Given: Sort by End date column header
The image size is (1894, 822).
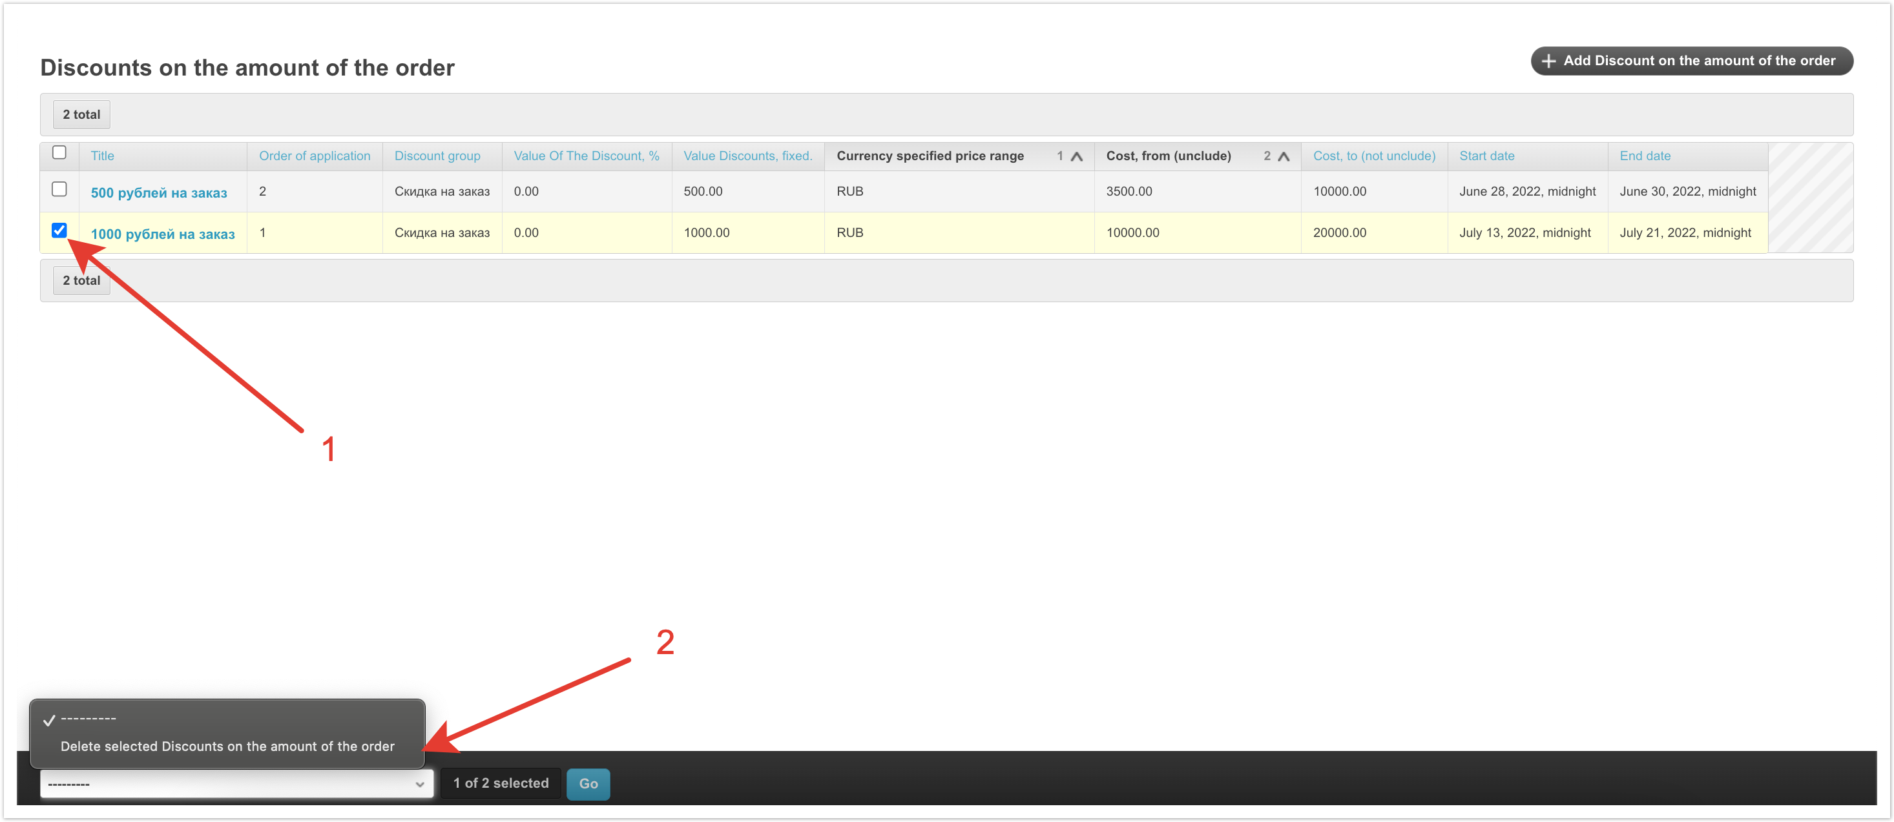Looking at the screenshot, I should [x=1644, y=156].
